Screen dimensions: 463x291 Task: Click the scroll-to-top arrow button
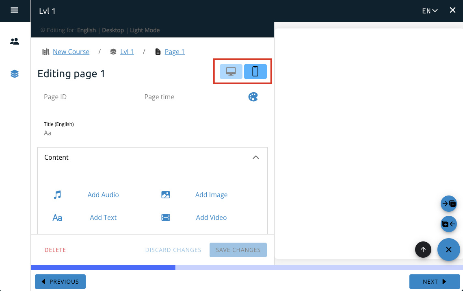423,250
